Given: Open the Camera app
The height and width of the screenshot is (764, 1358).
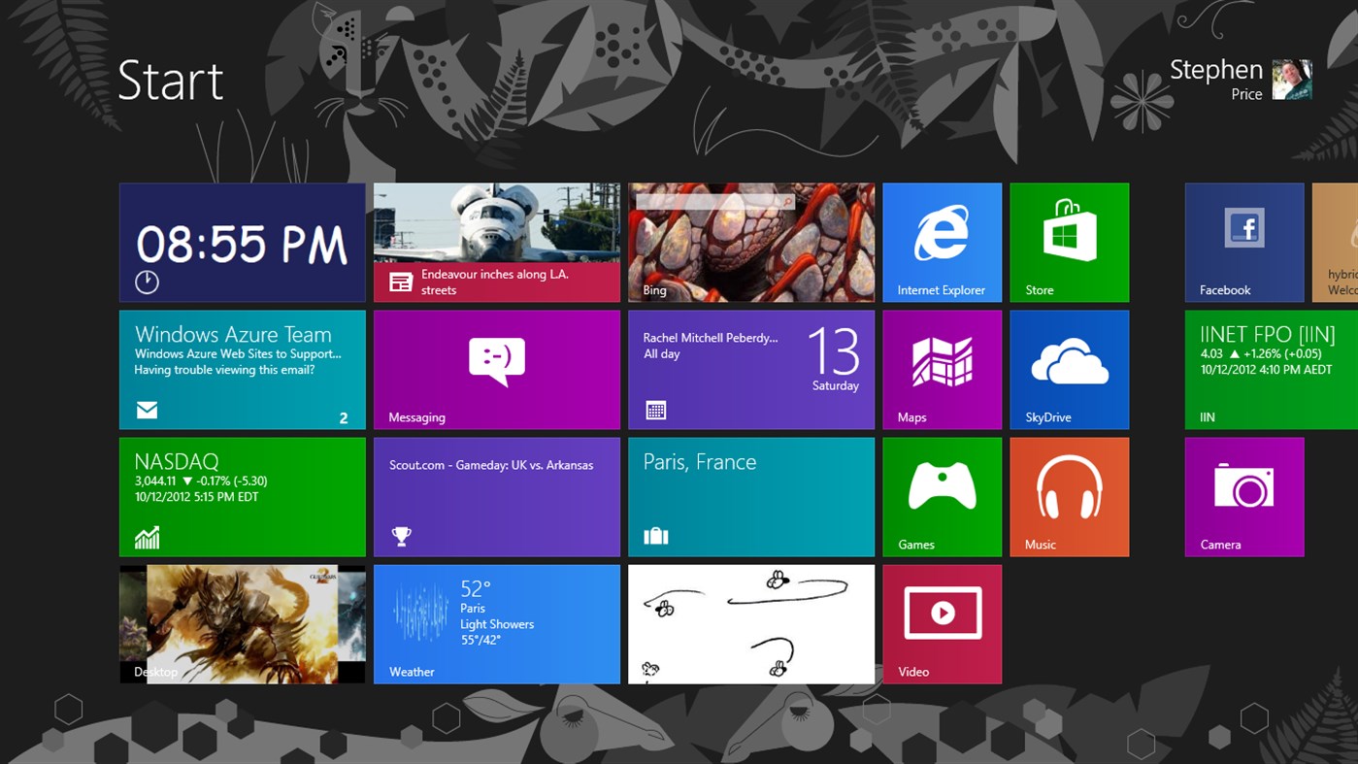Looking at the screenshot, I should coord(1243,496).
